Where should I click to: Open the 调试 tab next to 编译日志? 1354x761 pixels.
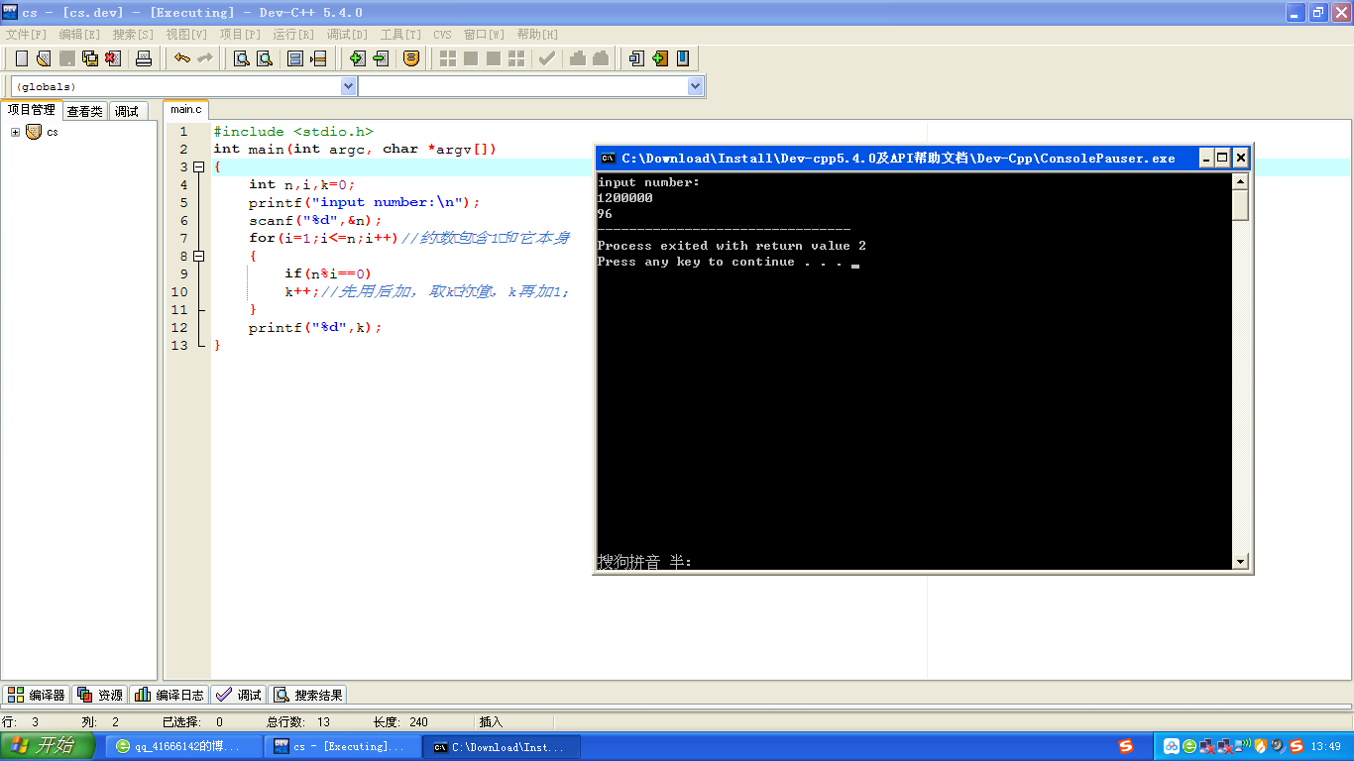pyautogui.click(x=239, y=695)
